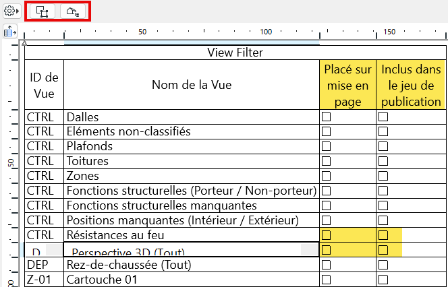Image resolution: width=448 pixels, height=287 pixels.
Task: Check layout checkbox for Fonctions structurelles manquantes
Action: pyautogui.click(x=326, y=205)
